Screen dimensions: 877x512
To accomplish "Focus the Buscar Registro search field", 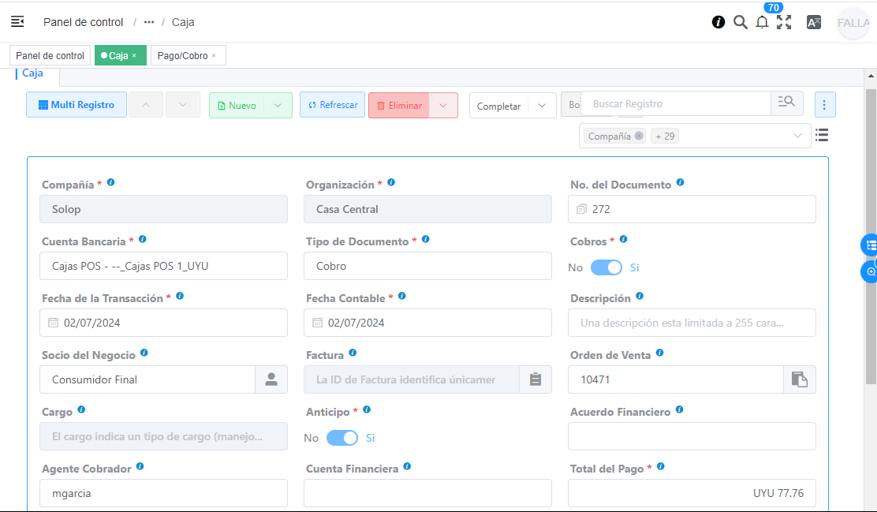I will pos(676,103).
